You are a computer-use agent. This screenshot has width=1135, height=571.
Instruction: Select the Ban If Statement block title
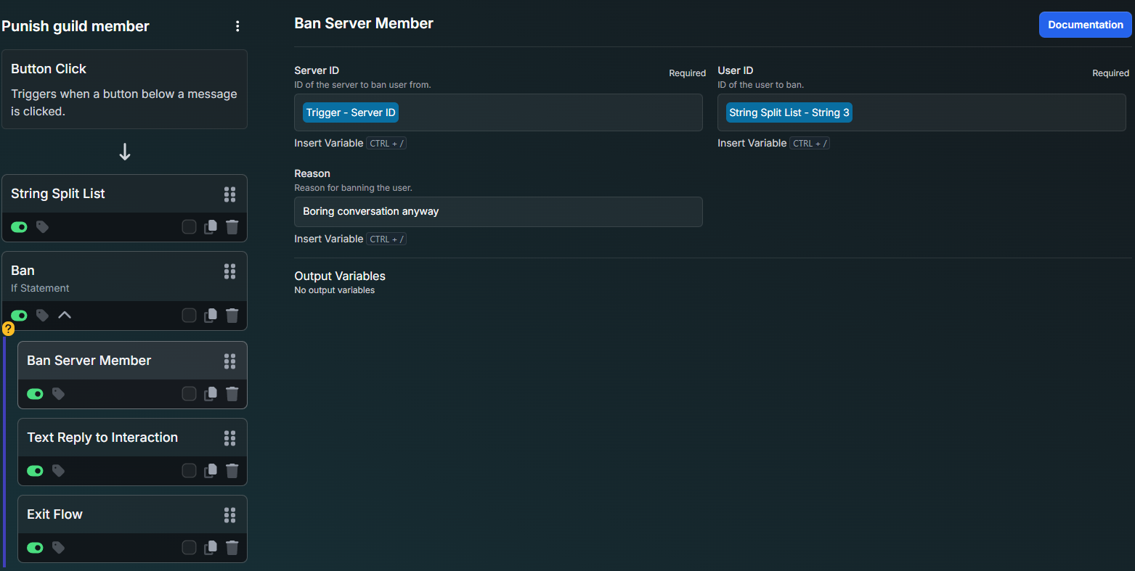(x=23, y=271)
